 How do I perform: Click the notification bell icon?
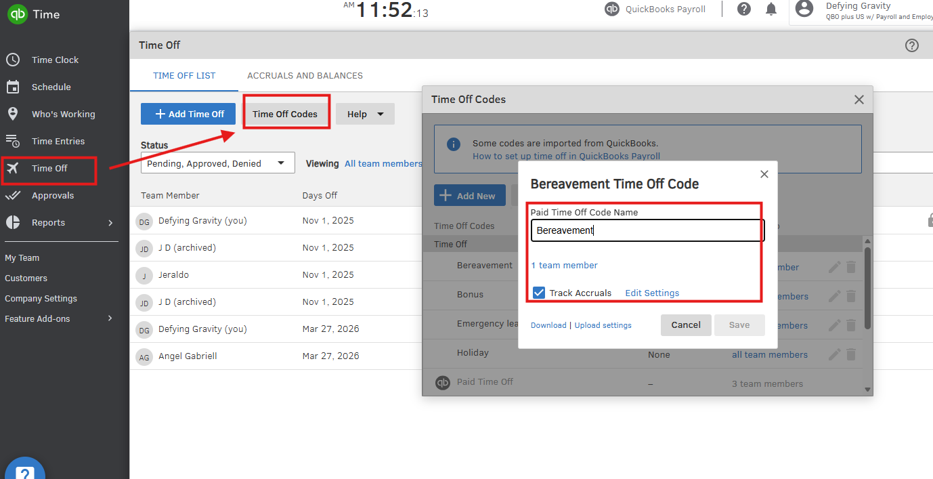point(771,9)
